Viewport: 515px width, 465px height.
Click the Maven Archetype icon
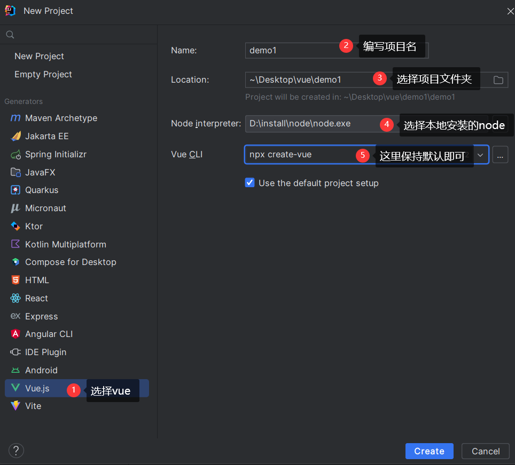pyautogui.click(x=15, y=118)
